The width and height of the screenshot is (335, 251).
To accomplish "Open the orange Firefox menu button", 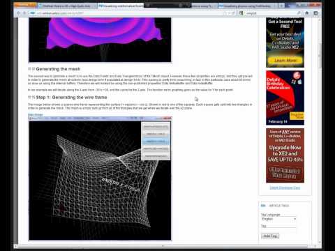I will [25, 5].
